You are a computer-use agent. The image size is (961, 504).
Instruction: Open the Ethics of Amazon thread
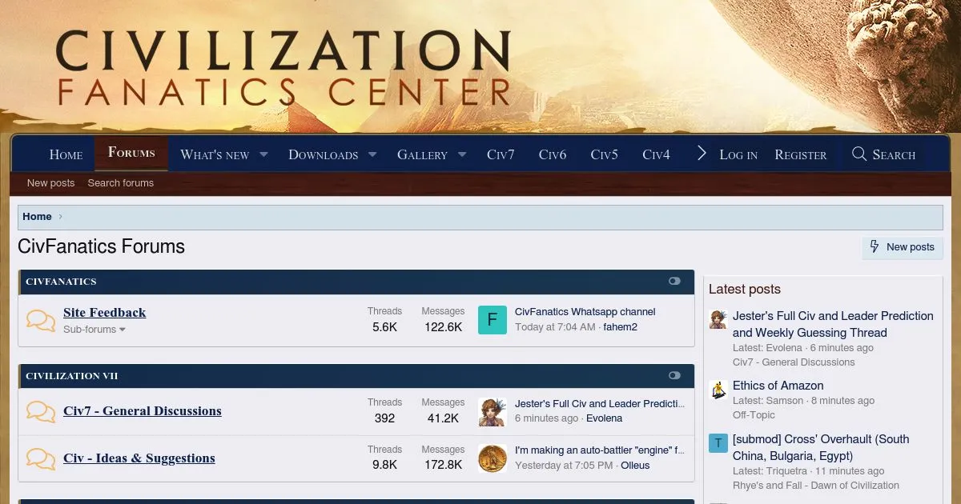pyautogui.click(x=778, y=386)
